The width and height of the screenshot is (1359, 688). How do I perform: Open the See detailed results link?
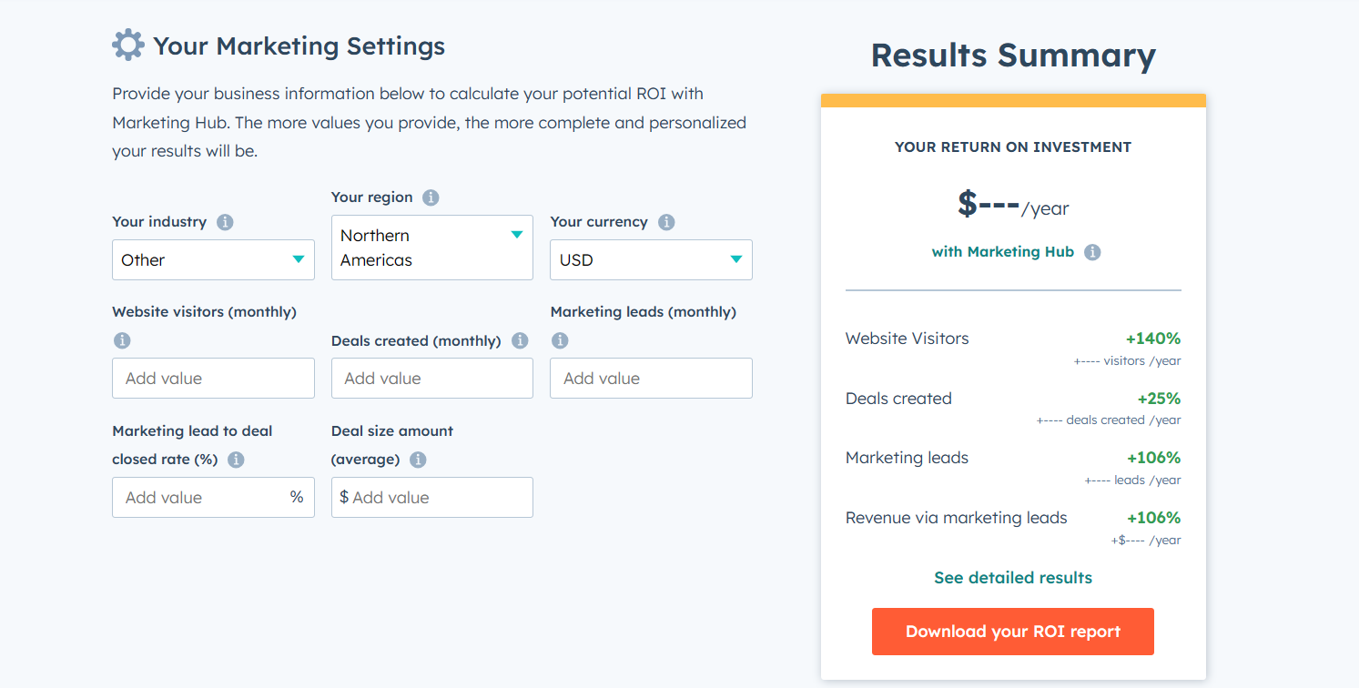click(x=1013, y=578)
